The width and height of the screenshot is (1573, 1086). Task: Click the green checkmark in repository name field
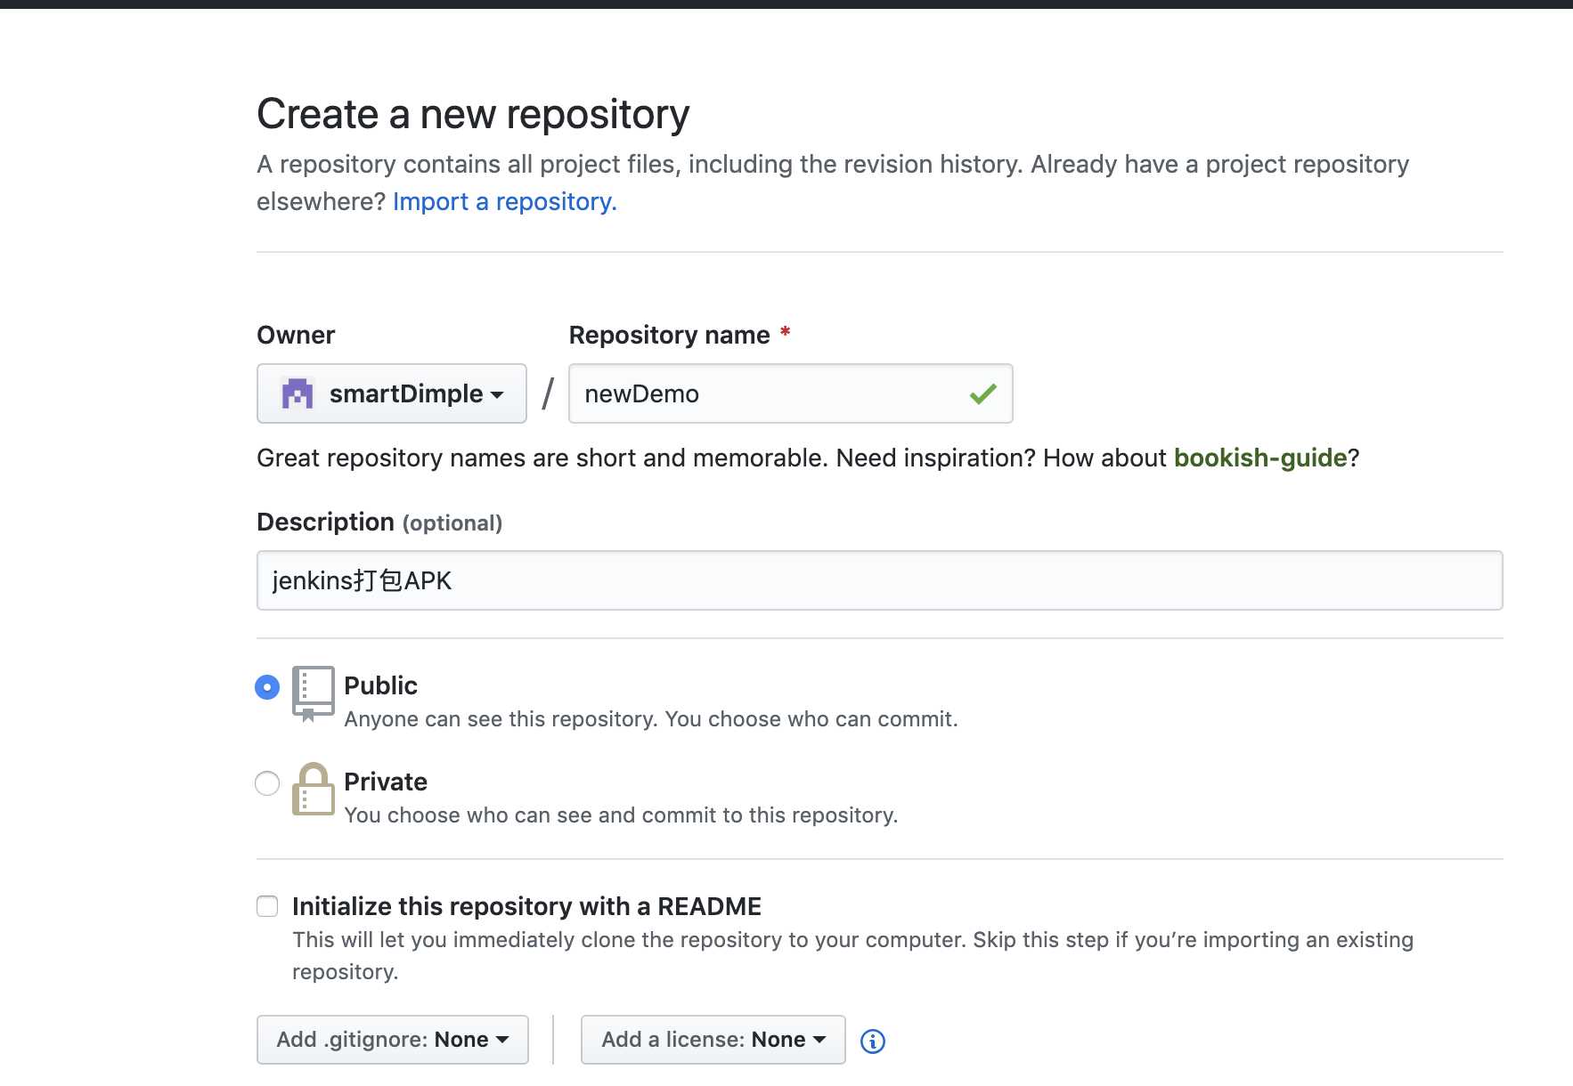[x=982, y=393]
